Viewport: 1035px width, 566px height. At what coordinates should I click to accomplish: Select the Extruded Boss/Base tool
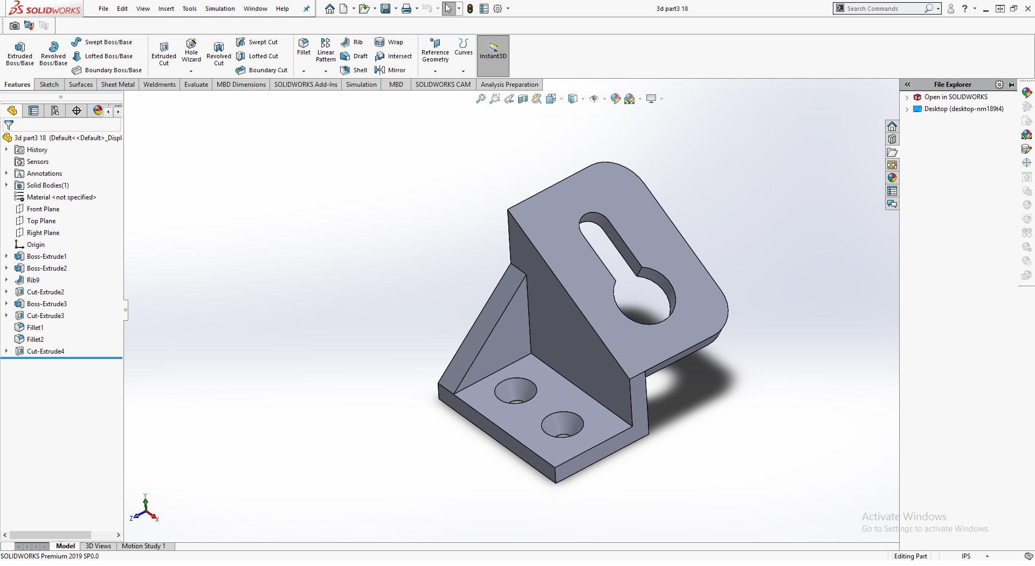[20, 53]
